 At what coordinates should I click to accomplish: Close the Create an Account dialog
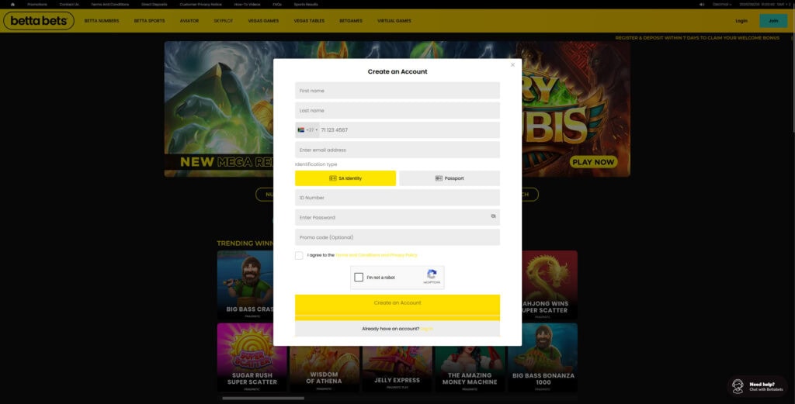click(x=512, y=65)
